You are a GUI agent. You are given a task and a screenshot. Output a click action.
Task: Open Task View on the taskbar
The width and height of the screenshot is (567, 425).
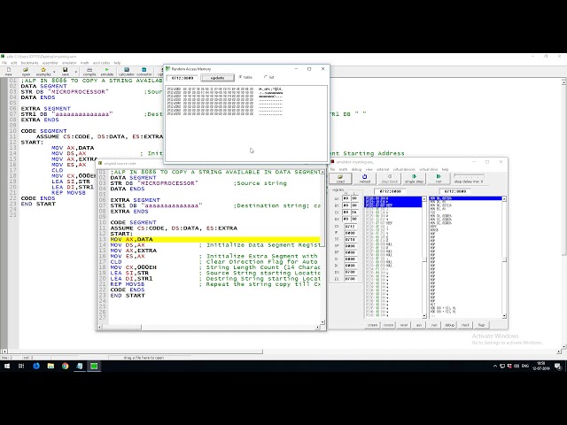click(21, 366)
